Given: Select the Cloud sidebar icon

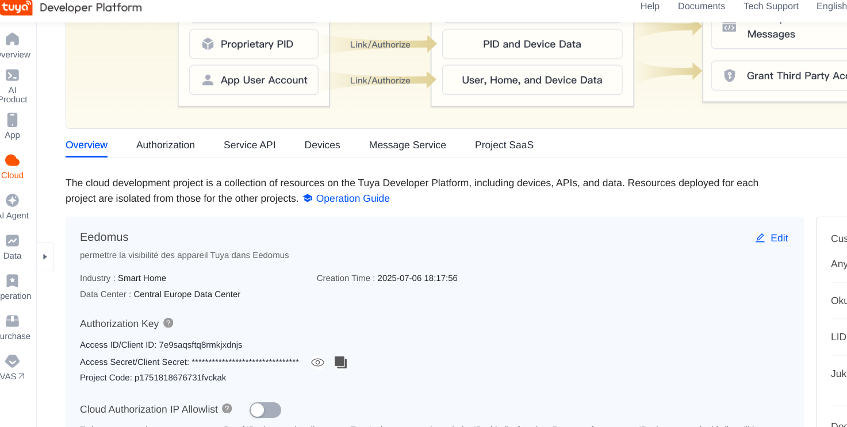Looking at the screenshot, I should [12, 160].
